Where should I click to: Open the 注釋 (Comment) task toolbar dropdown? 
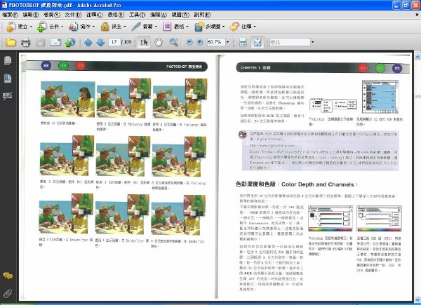(x=243, y=27)
